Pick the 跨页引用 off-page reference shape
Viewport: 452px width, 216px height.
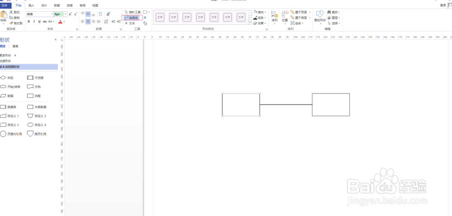click(37, 134)
